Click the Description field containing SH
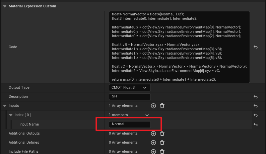The height and width of the screenshot is (154, 266). click(x=130, y=97)
